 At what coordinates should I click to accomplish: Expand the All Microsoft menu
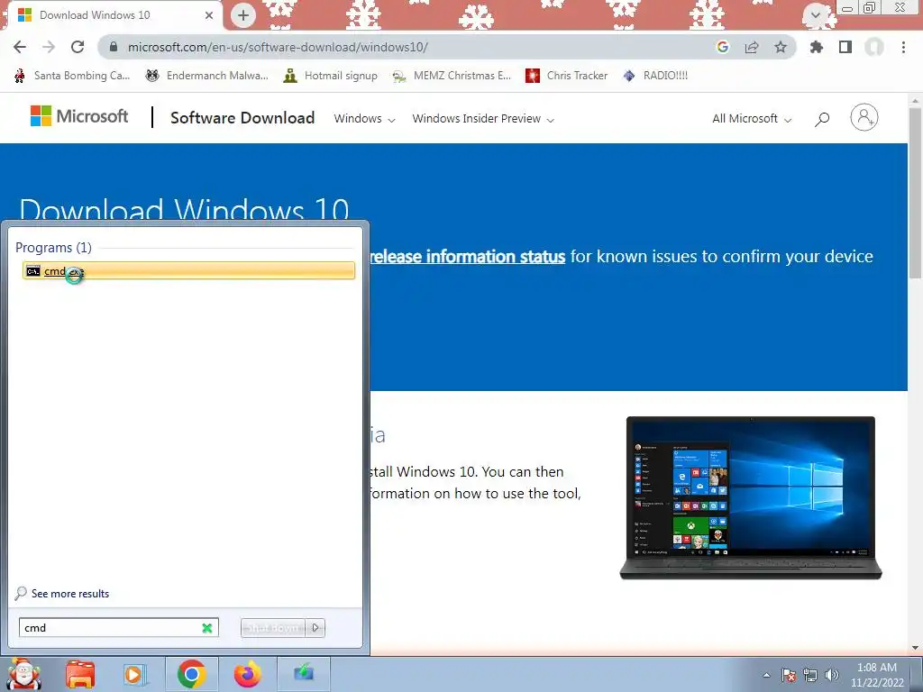click(752, 118)
